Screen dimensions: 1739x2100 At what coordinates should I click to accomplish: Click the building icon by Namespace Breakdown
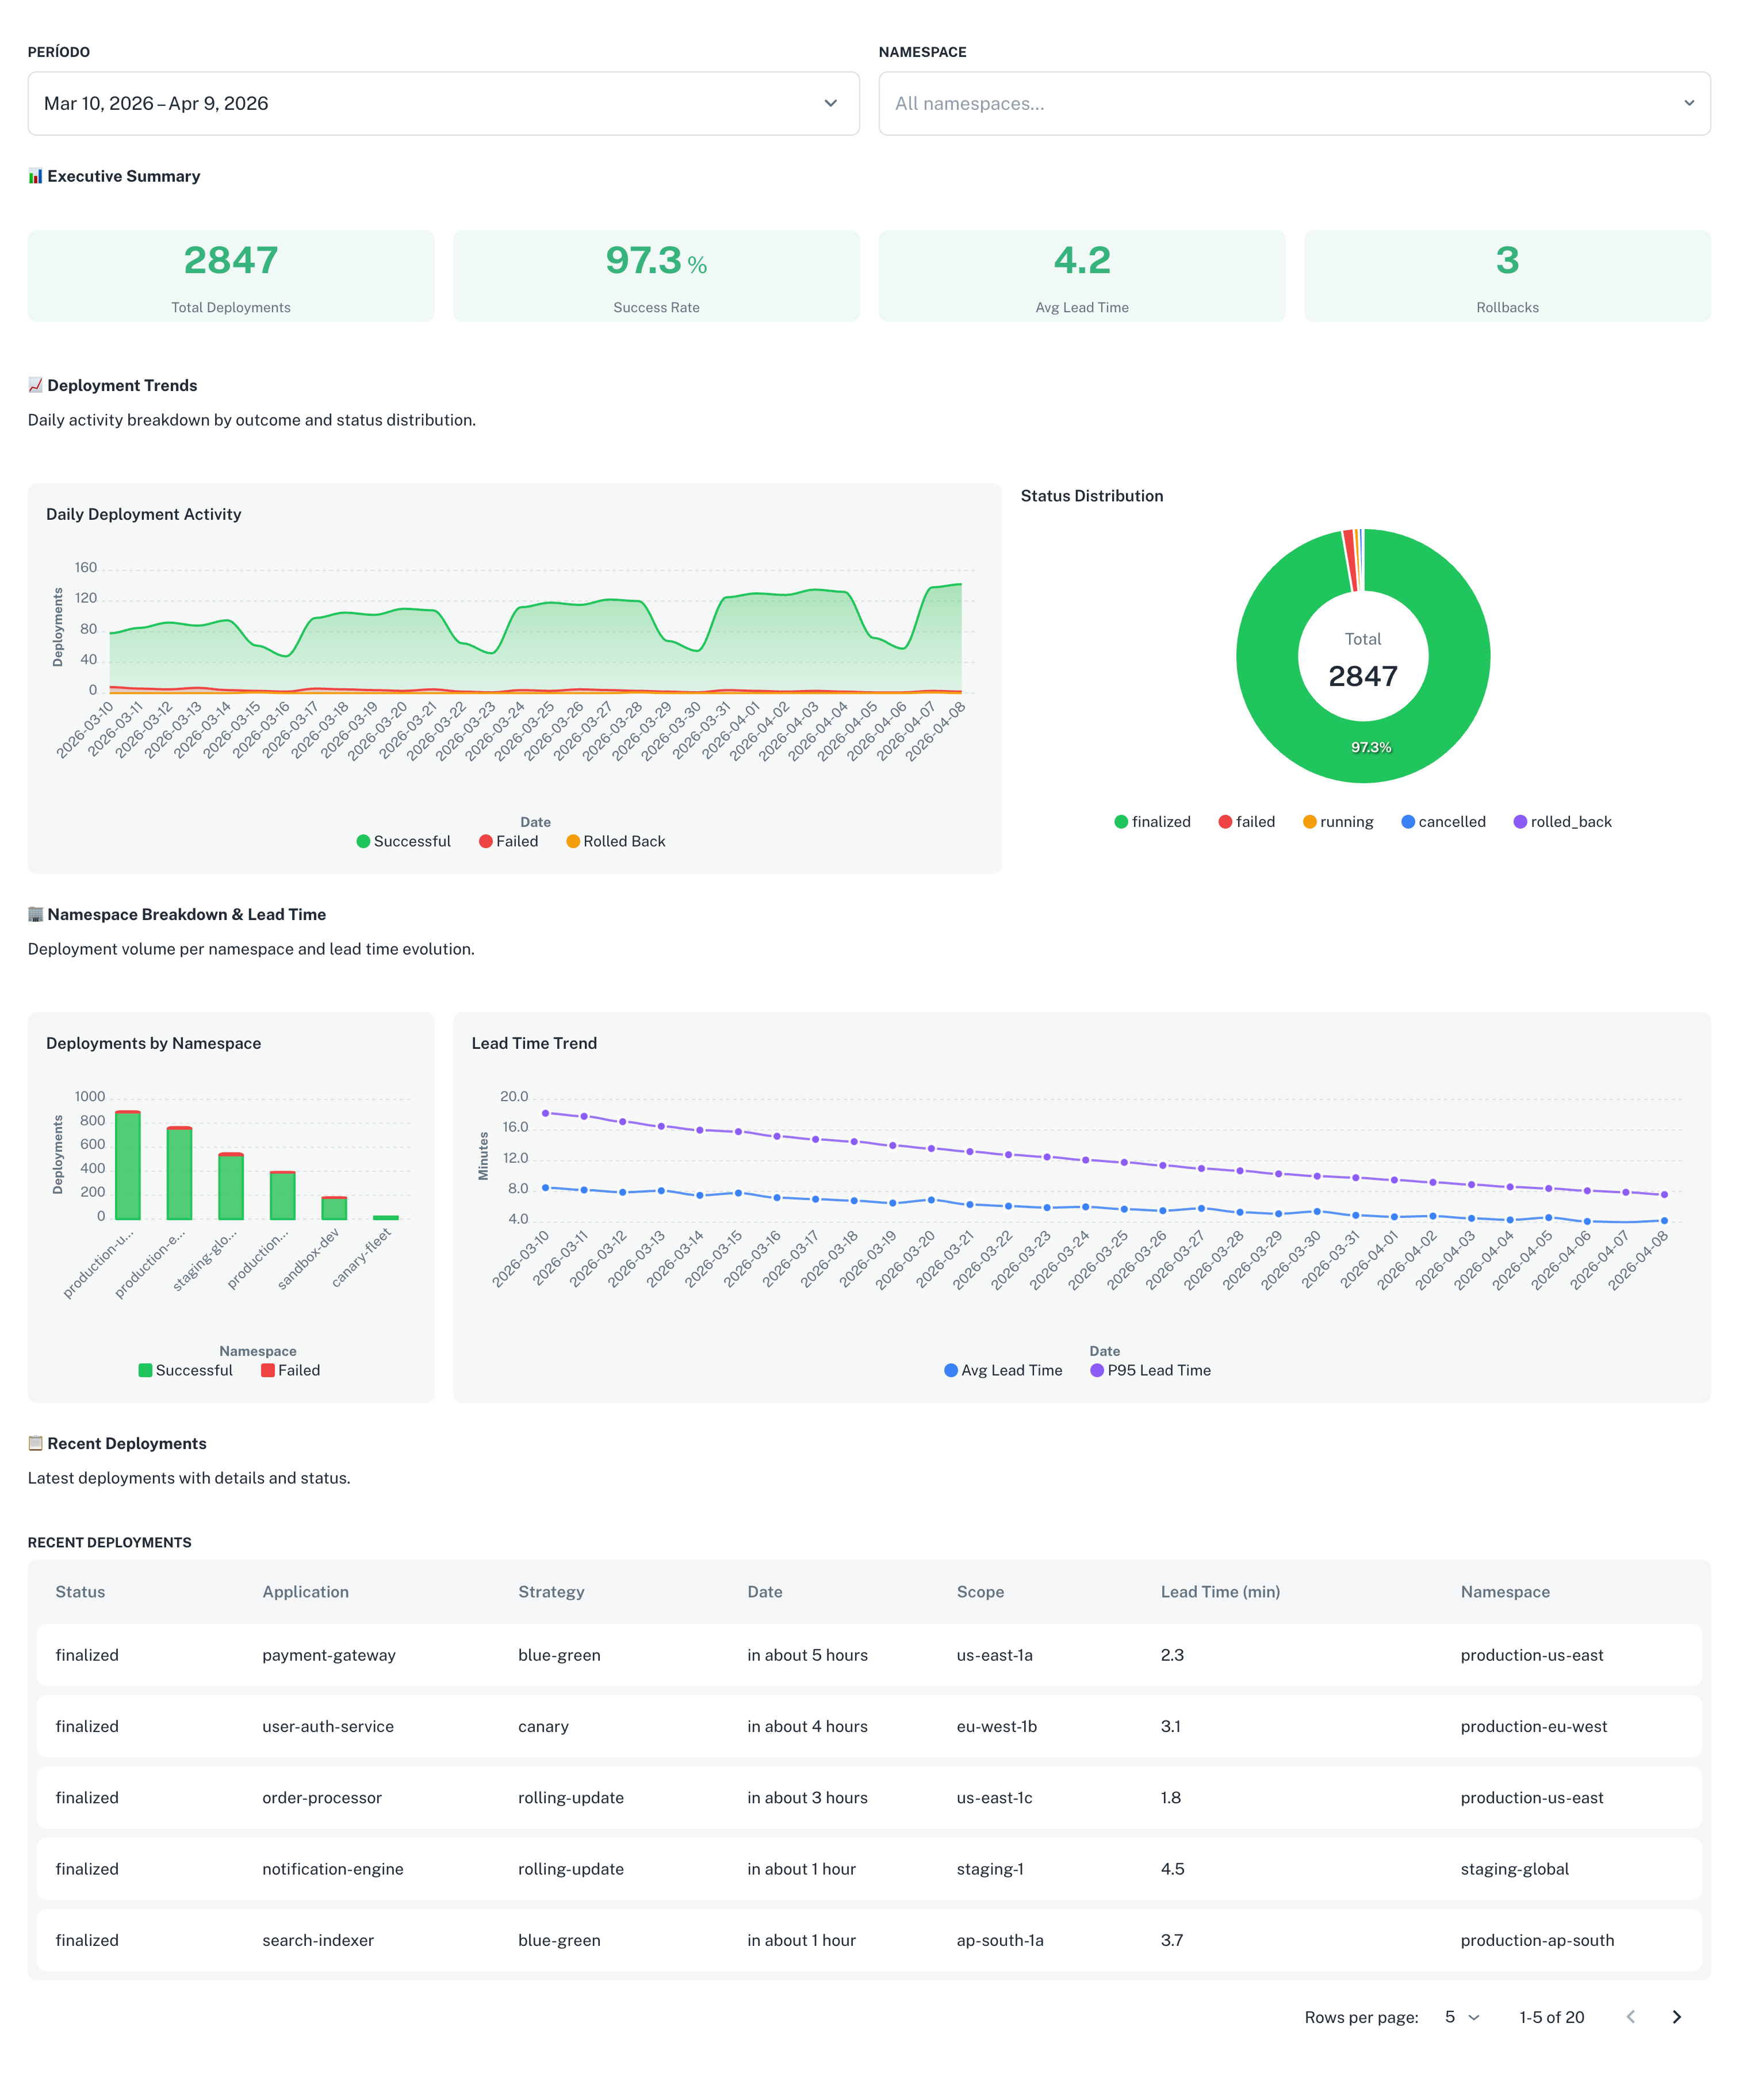[x=36, y=914]
